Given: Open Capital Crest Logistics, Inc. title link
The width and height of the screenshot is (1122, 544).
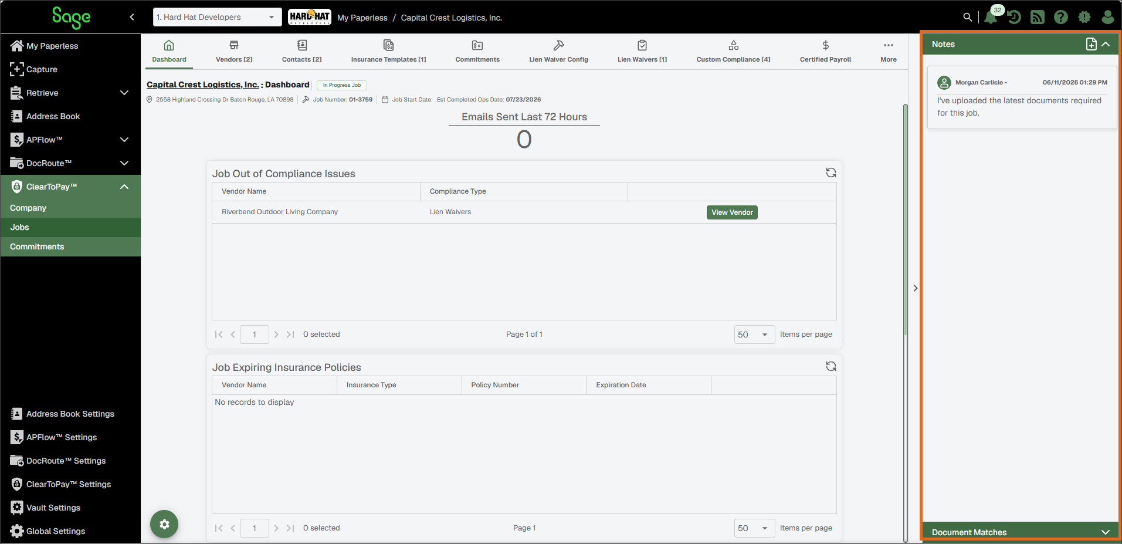Looking at the screenshot, I should 202,85.
